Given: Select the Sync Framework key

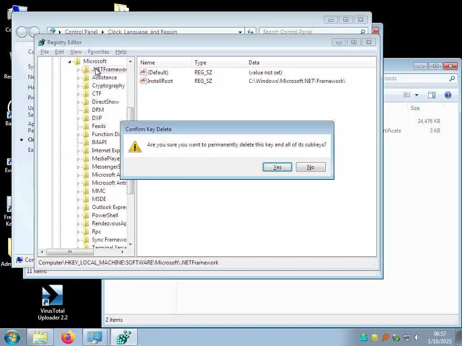Looking at the screenshot, I should click(x=109, y=240).
